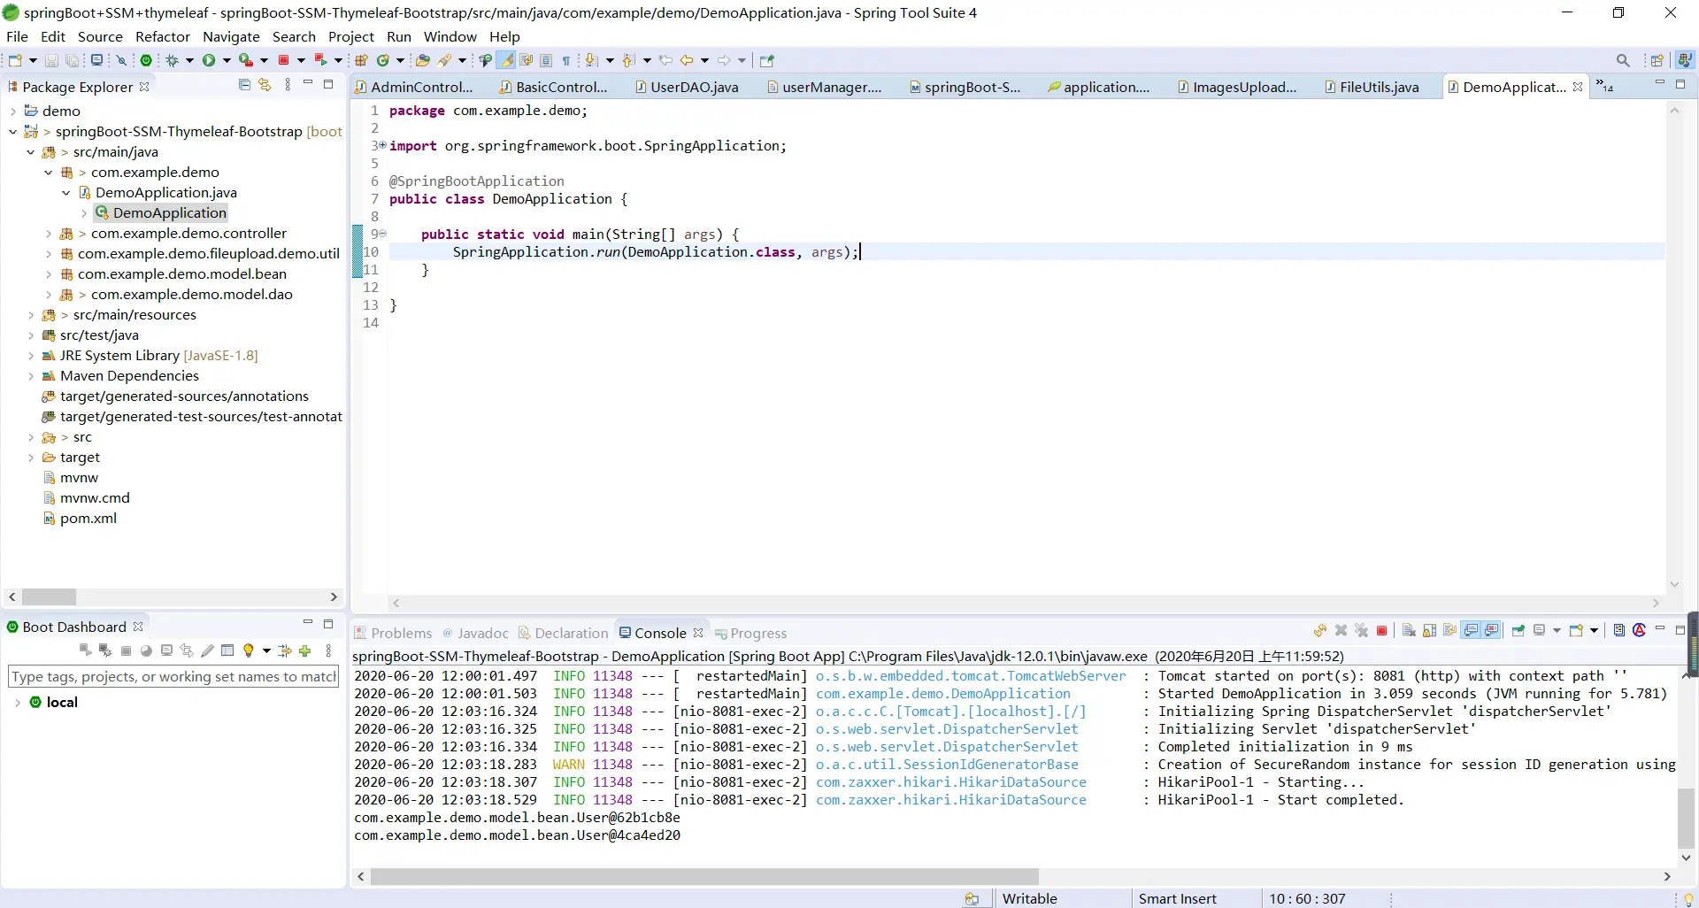Click the green plus icon in Boot Dashboard
Image resolution: width=1699 pixels, height=908 pixels.
coord(305,650)
